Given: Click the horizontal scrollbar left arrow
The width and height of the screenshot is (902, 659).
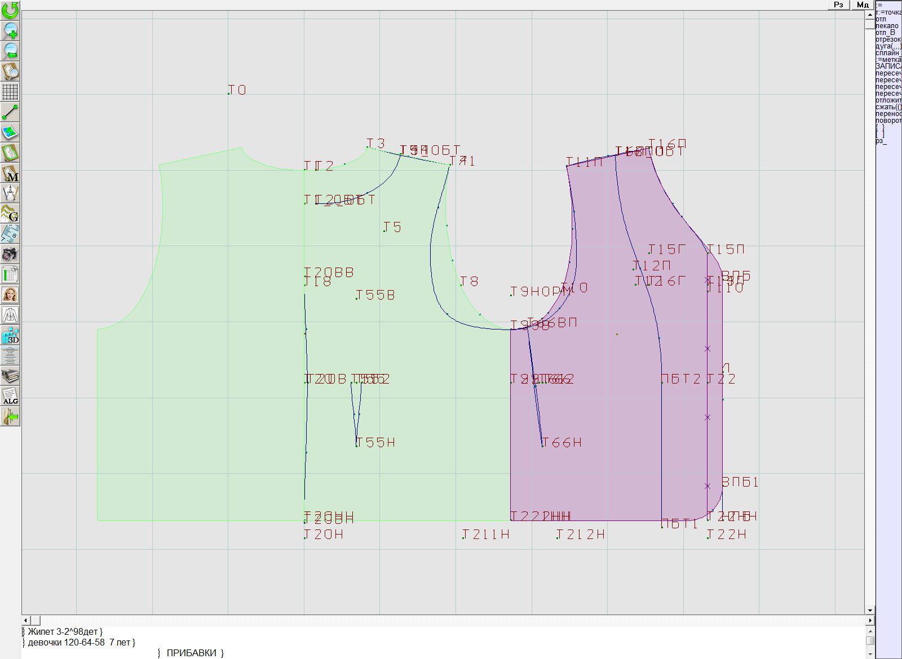Looking at the screenshot, I should (x=26, y=620).
